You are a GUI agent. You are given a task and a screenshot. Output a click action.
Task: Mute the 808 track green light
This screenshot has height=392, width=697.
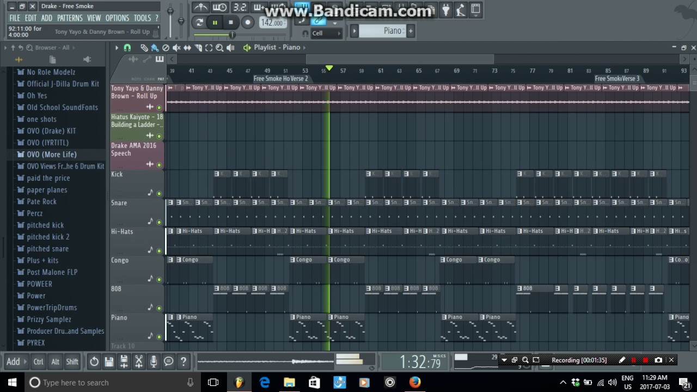[159, 308]
